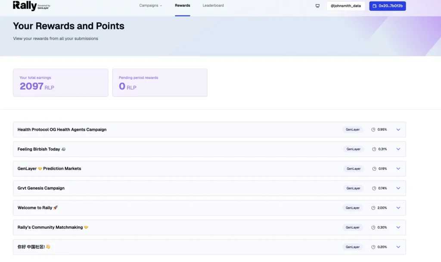This screenshot has width=441, height=262.
Task: Expand Feeling Birbish Today row chevron
Action: pos(398,149)
